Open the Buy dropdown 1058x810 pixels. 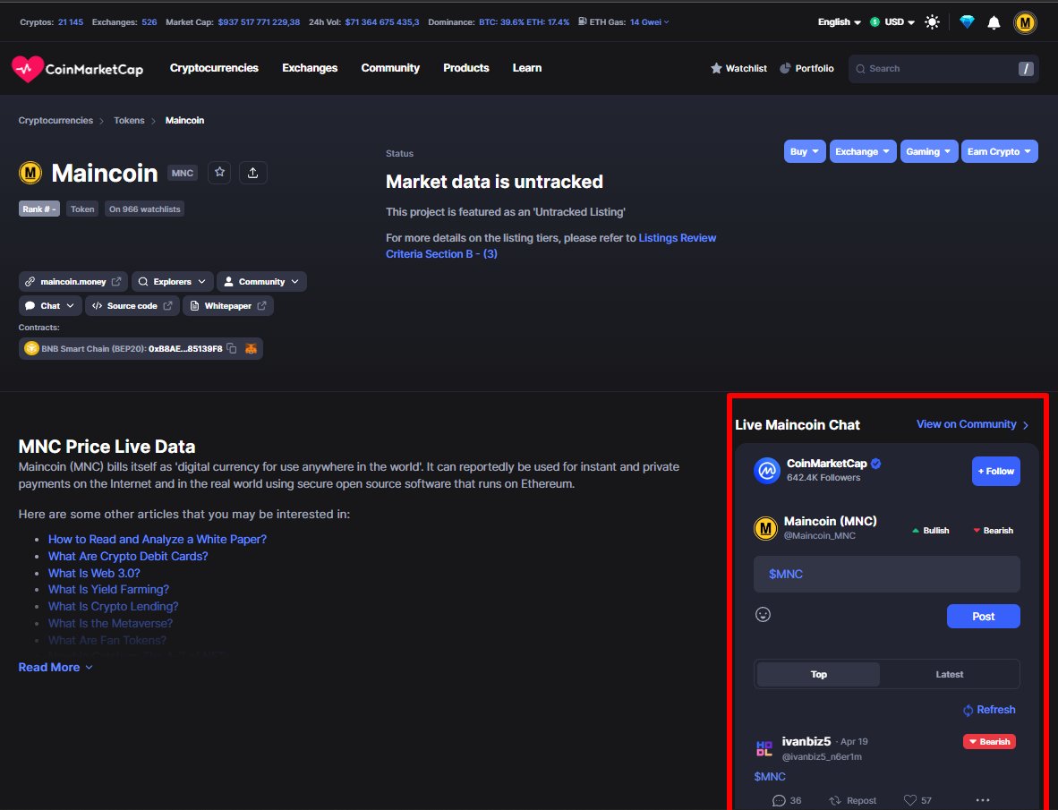(805, 152)
